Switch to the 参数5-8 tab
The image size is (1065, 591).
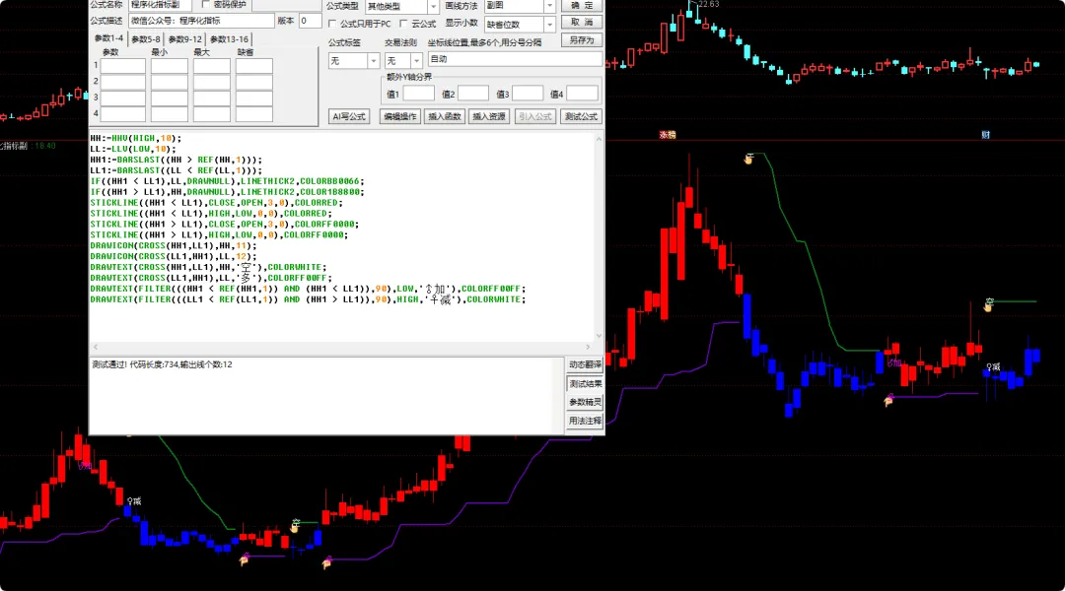tap(145, 39)
